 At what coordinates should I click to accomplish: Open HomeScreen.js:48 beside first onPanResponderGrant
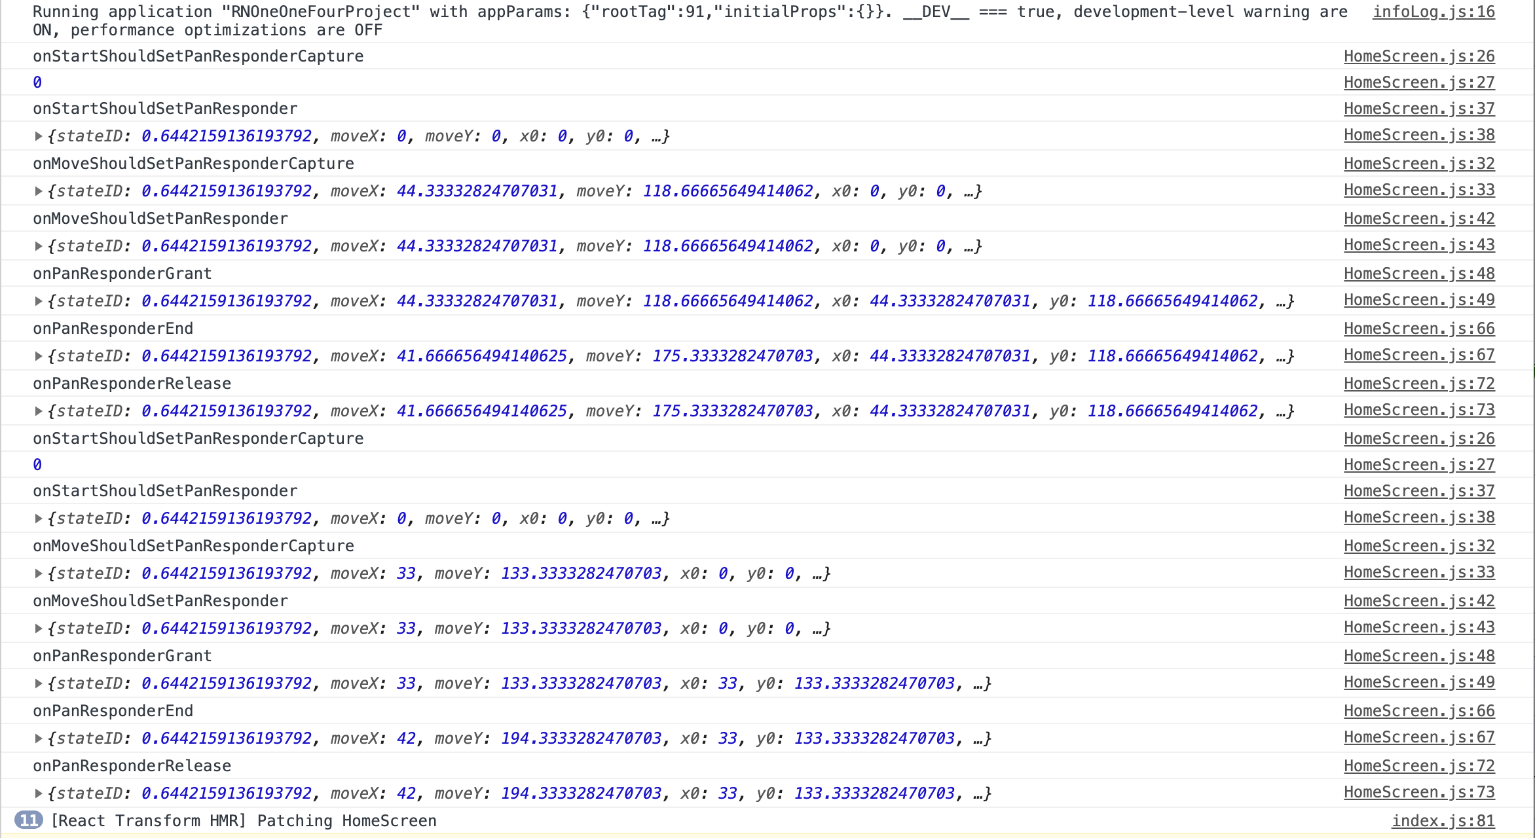coord(1419,274)
